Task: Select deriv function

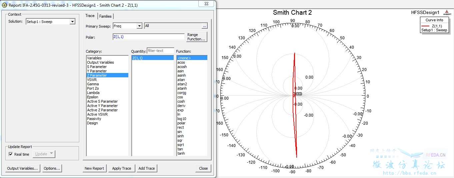Action: coord(192,106)
